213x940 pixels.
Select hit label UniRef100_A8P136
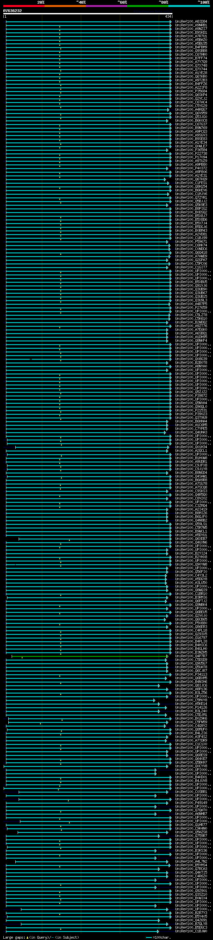coord(191,689)
